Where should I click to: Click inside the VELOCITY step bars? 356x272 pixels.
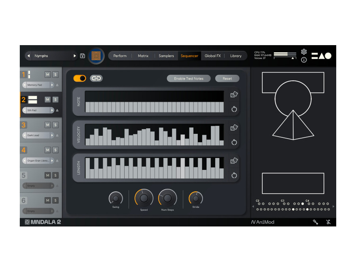tap(154, 135)
